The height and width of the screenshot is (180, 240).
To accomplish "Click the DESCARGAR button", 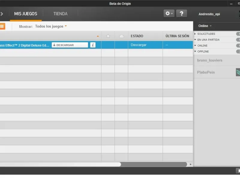I will (x=70, y=45).
